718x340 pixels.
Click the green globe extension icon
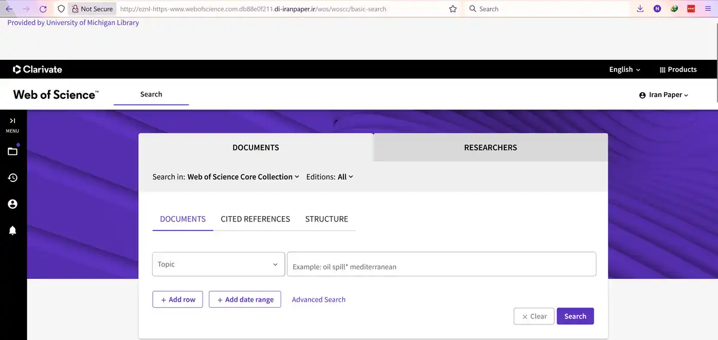(674, 9)
